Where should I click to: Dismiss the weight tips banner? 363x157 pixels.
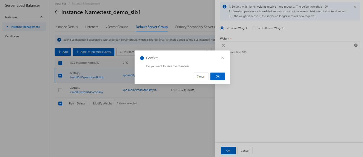[x=355, y=7]
